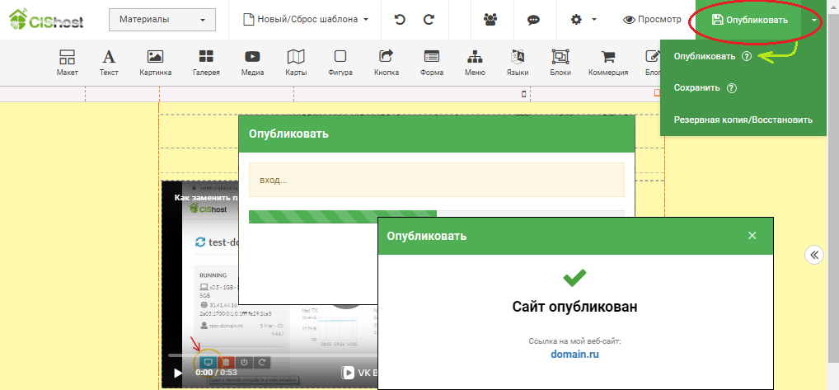This screenshot has height=390, width=839.
Task: Click the undo arrow icon
Action: point(400,20)
